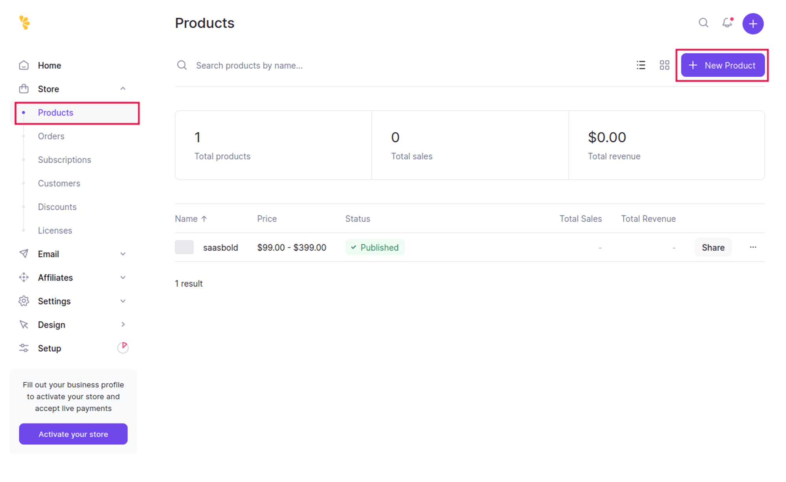Open search with the magnifying glass icon
This screenshot has height=482, width=786.
click(x=703, y=23)
